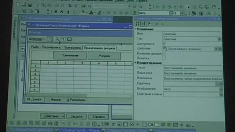Click the Текст field 'Восстановить значения'
Screen dimensions: 235x132
pyautogui.click(x=192, y=68)
